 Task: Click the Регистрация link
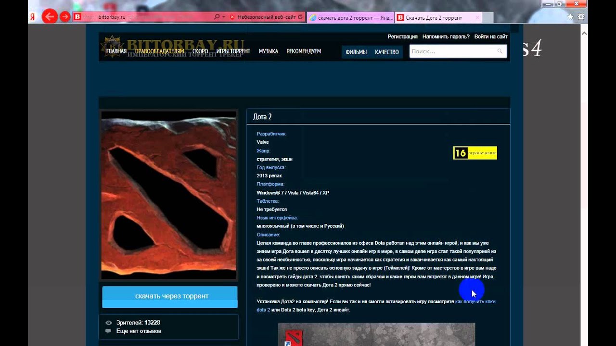(402, 37)
